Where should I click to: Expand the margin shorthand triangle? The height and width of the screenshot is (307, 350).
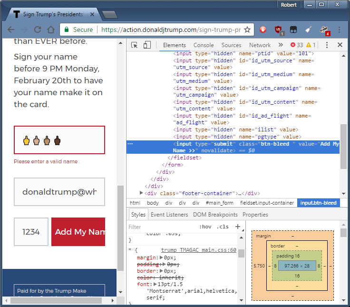tap(161, 257)
